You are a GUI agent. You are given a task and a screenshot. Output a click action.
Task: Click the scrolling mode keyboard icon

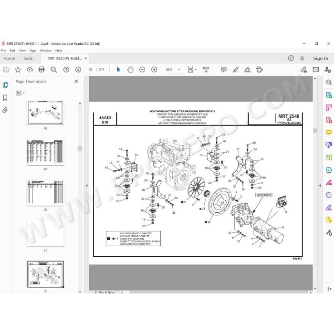click(x=206, y=70)
